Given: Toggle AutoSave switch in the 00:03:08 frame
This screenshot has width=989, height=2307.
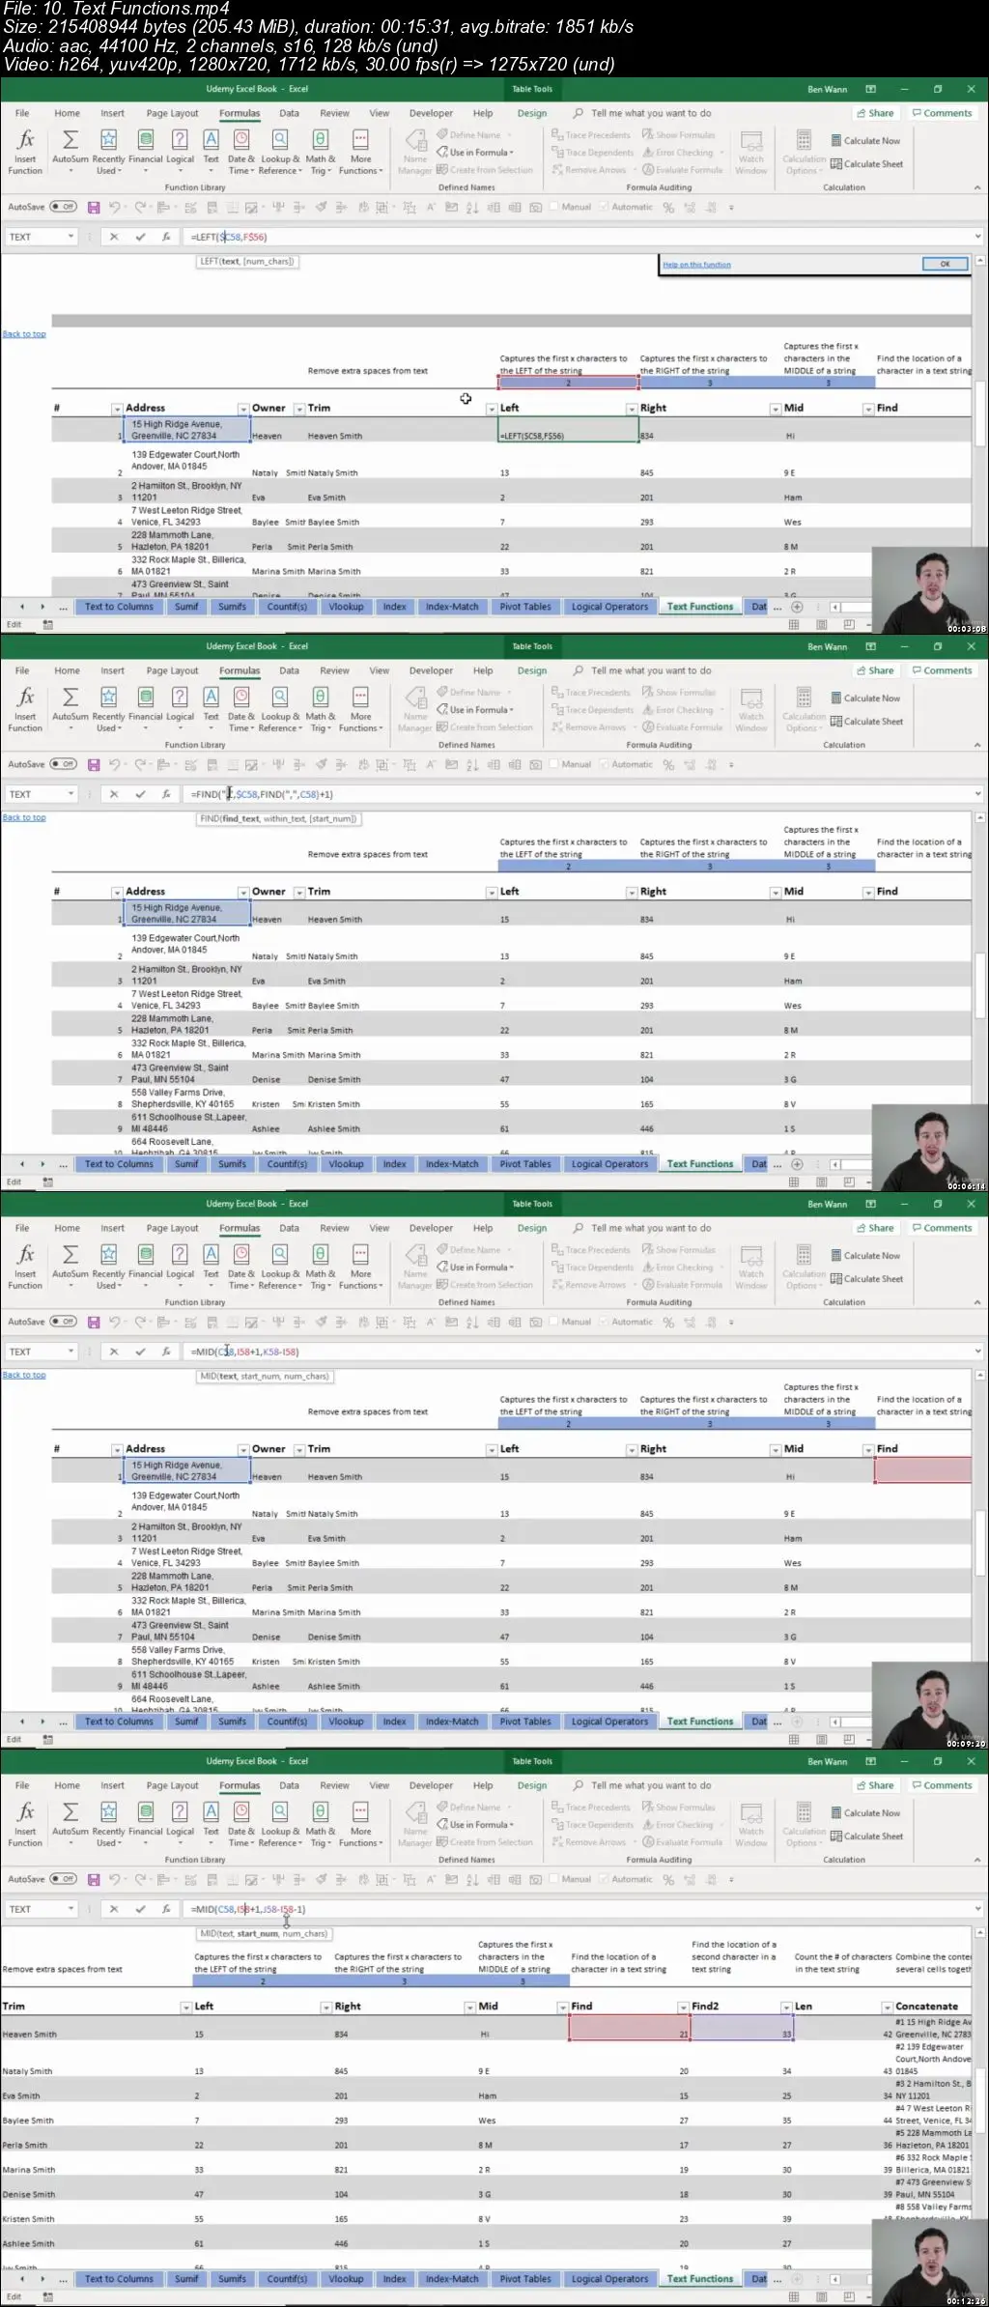Looking at the screenshot, I should pos(63,207).
